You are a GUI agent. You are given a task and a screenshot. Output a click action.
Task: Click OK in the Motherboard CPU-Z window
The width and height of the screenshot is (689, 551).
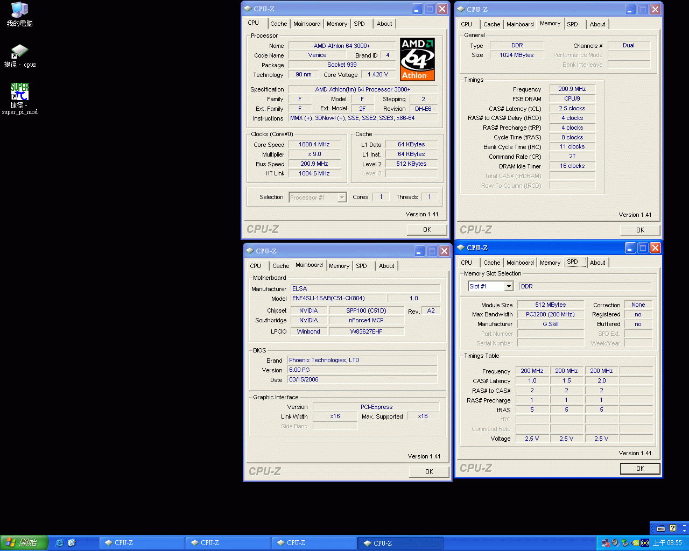pos(430,472)
